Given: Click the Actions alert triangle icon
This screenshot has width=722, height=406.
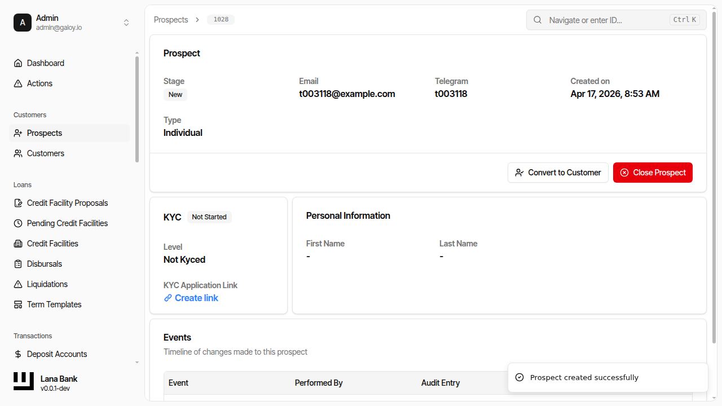Looking at the screenshot, I should [17, 83].
